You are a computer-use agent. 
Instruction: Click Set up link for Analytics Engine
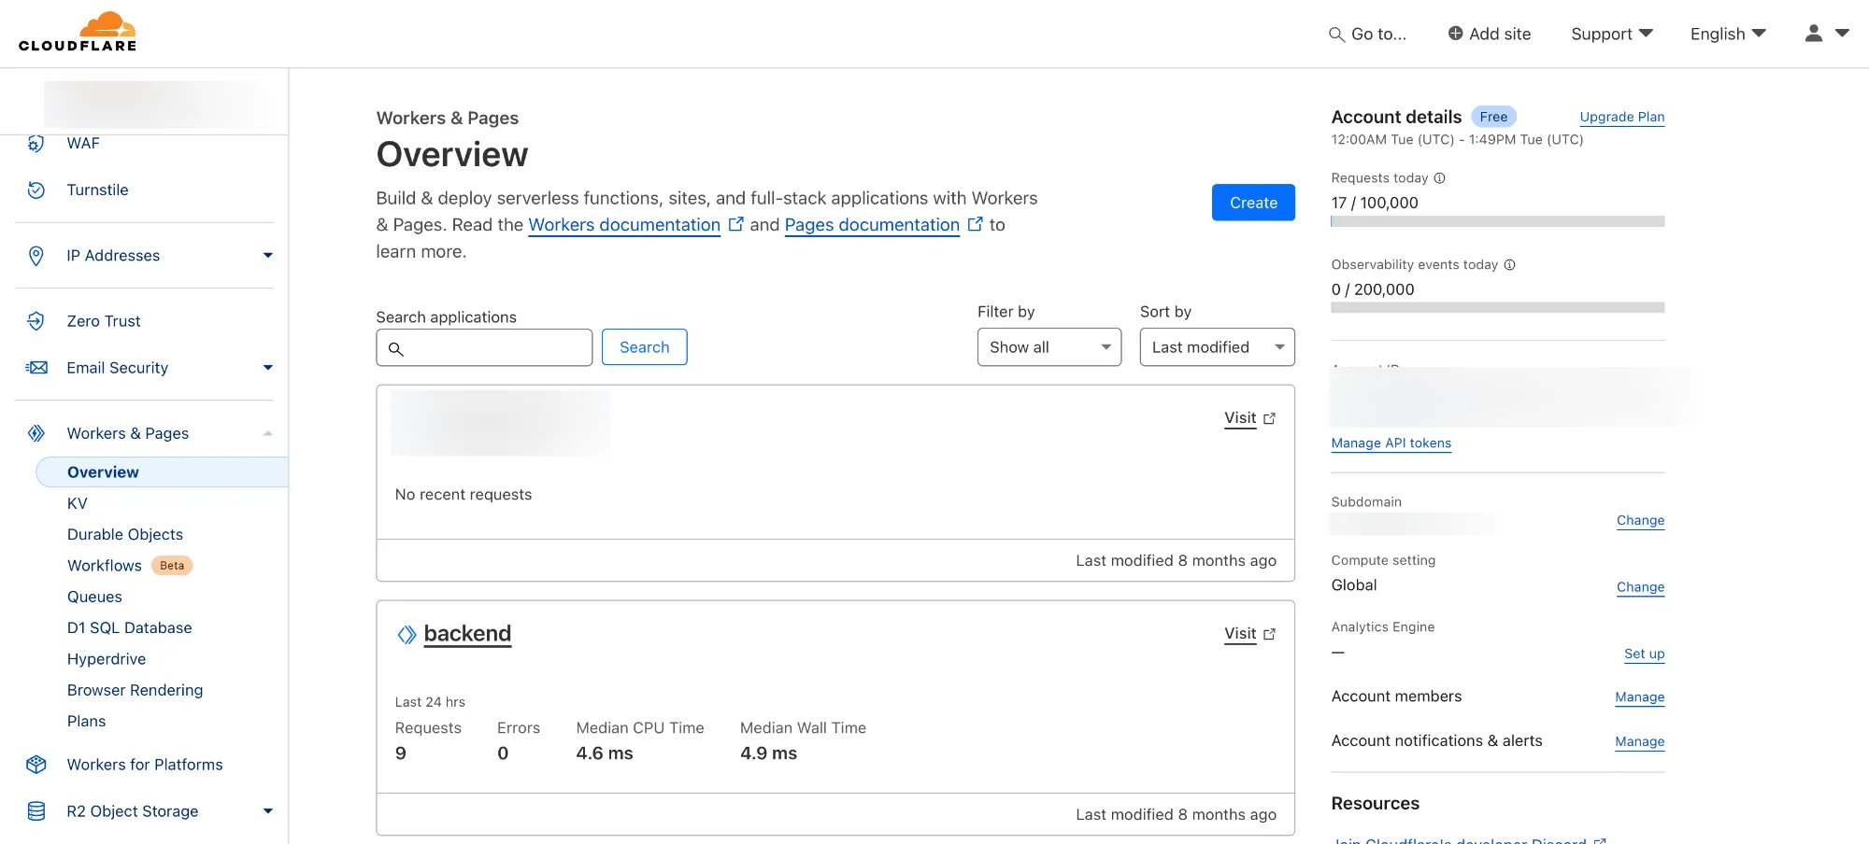point(1644,654)
